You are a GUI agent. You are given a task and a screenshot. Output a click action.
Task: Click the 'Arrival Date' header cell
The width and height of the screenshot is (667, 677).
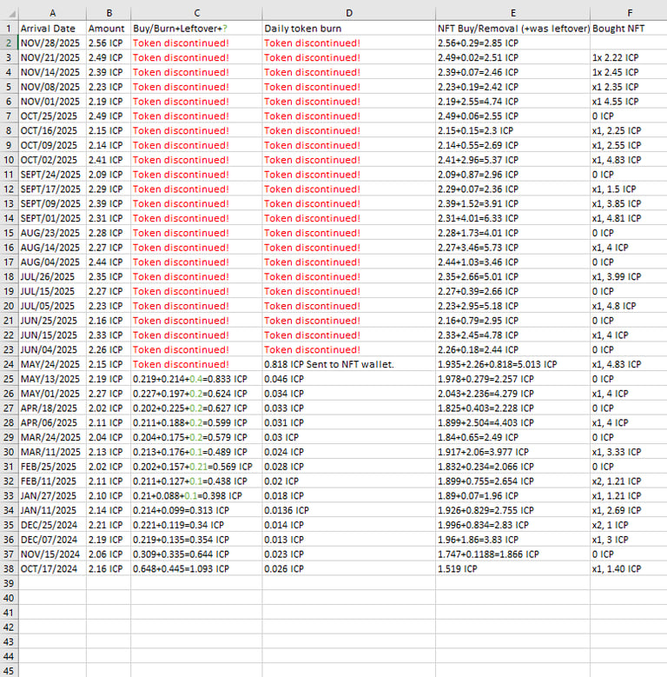pos(52,29)
